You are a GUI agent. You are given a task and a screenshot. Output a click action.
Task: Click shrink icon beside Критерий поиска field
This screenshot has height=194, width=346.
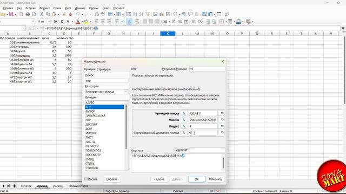click(x=222, y=113)
